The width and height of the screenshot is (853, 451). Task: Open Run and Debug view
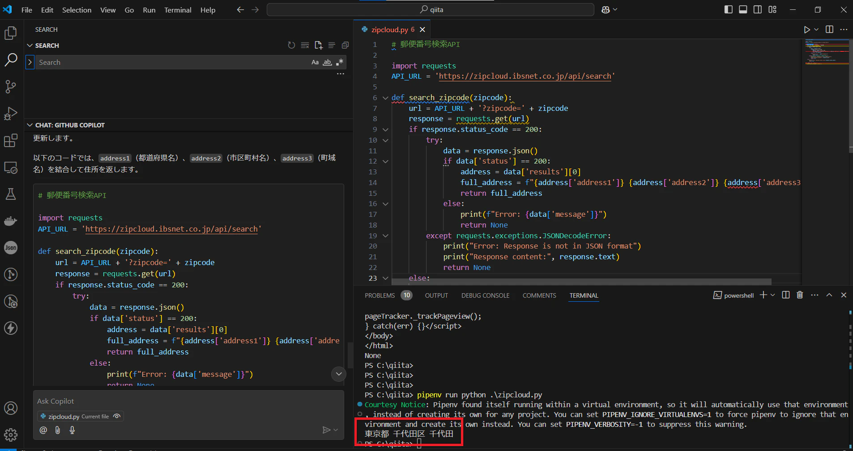[11, 114]
